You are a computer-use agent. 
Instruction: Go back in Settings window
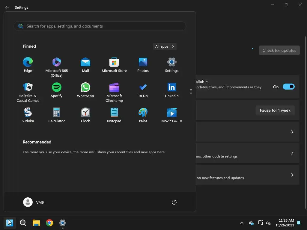7,7
